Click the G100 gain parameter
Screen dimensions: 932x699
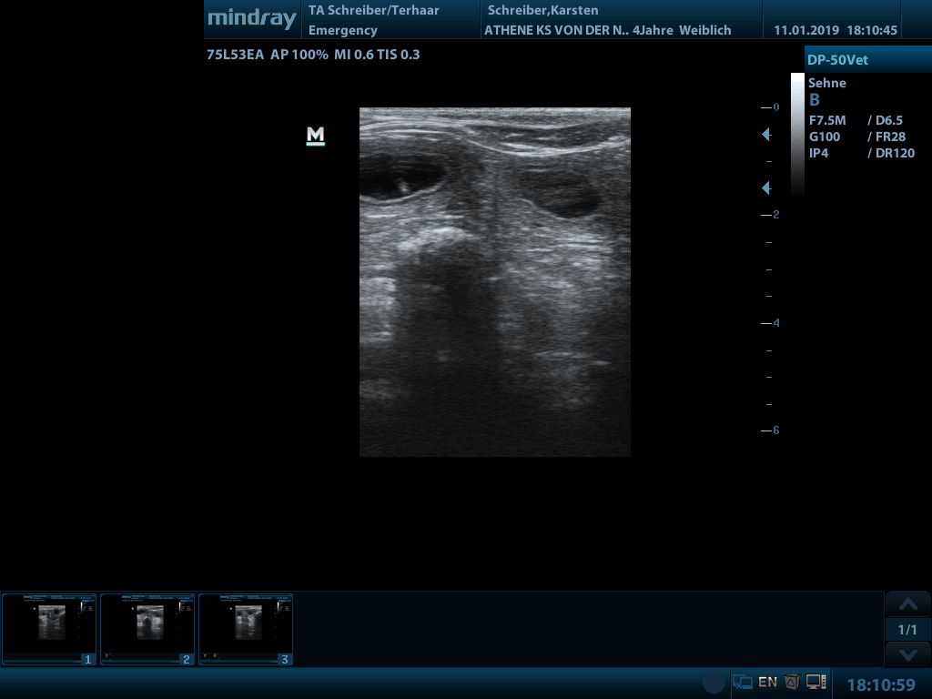pos(825,137)
